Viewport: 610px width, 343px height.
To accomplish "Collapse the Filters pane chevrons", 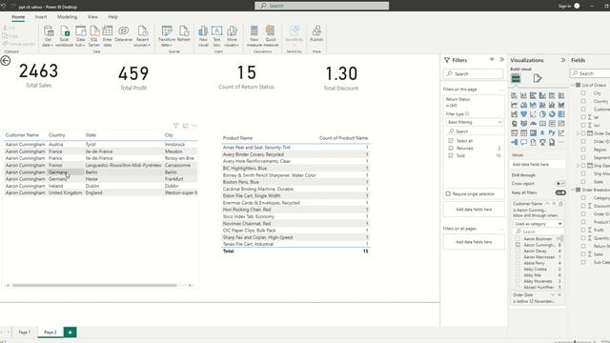I will tap(502, 60).
